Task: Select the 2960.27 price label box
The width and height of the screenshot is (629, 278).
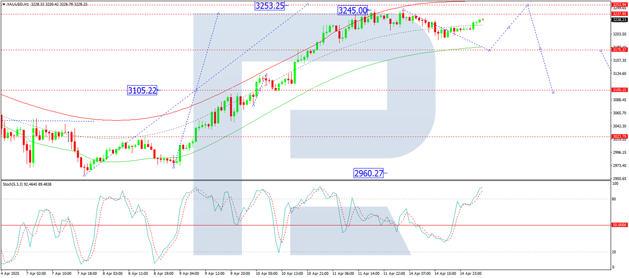Action: [368, 173]
